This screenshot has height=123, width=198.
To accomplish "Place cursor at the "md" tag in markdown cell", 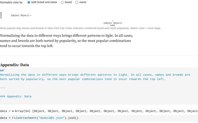I will click(2, 70).
